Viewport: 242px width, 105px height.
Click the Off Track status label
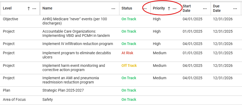pyautogui.click(x=129, y=66)
